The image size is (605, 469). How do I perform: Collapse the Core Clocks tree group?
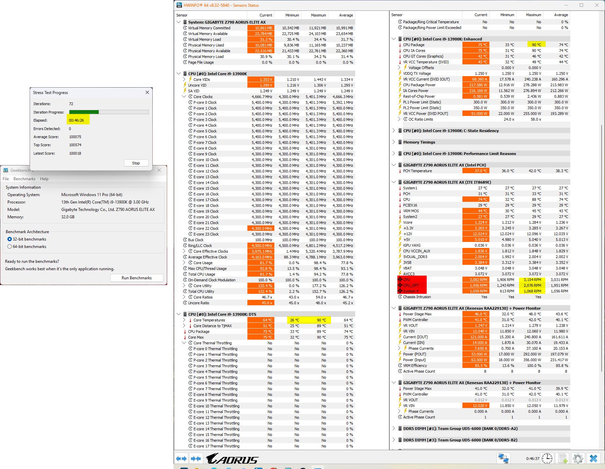(x=184, y=97)
